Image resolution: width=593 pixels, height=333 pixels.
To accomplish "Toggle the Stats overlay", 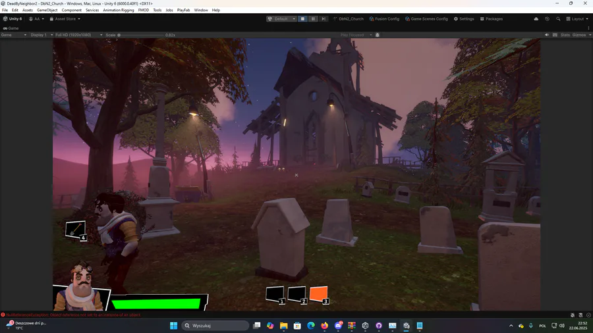I will tap(565, 35).
